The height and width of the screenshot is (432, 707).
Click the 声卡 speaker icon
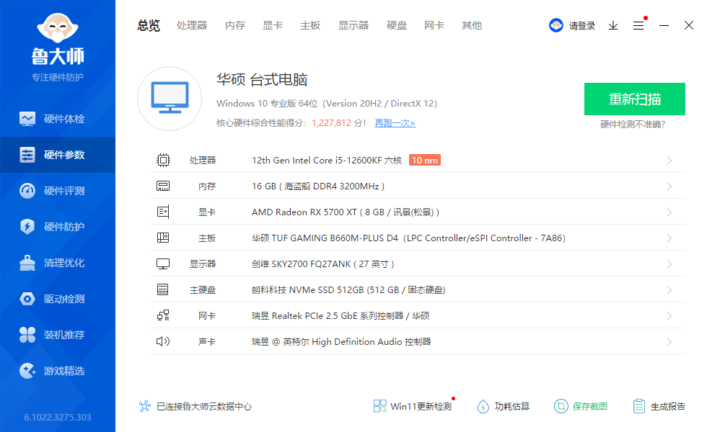click(x=163, y=341)
